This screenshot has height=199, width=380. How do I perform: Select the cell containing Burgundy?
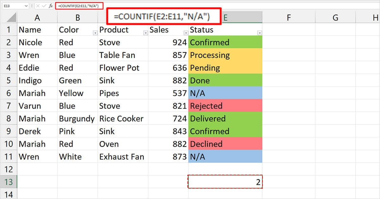pyautogui.click(x=77, y=118)
